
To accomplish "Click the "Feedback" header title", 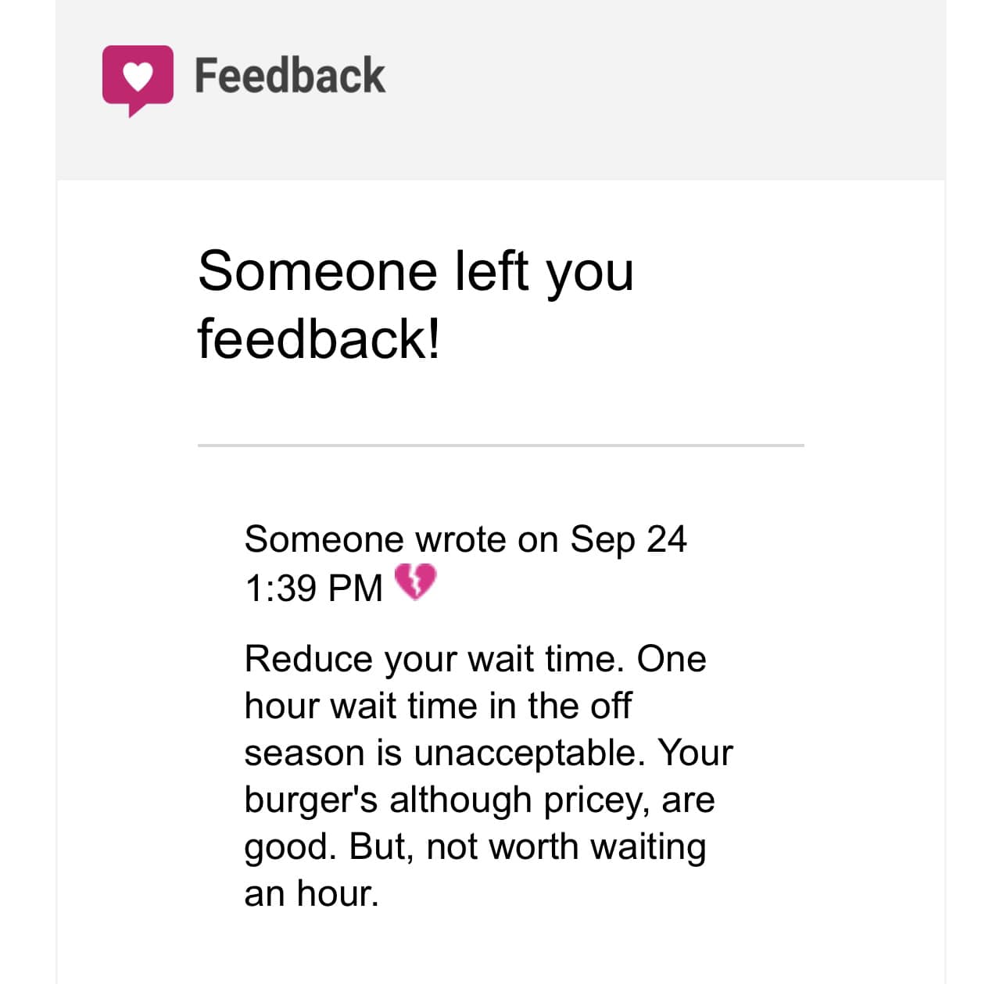I will click(x=289, y=76).
